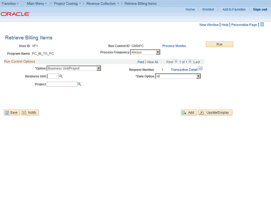Go to Home link
The width and height of the screenshot is (271, 203).
tap(190, 9)
